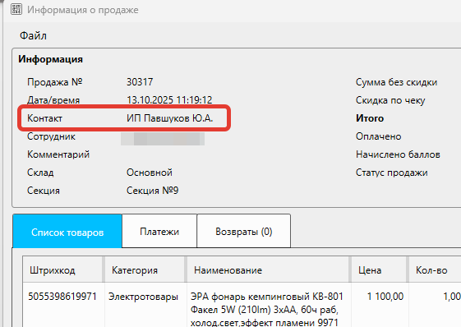Click the bold Итого label
This screenshot has height=327, width=461.
pyautogui.click(x=370, y=118)
